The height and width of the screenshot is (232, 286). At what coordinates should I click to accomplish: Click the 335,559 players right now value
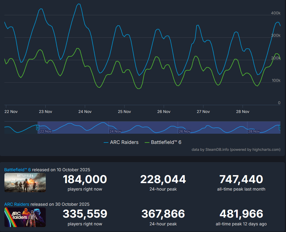point(85,214)
